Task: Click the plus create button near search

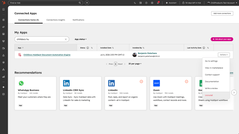Action: point(87,3)
